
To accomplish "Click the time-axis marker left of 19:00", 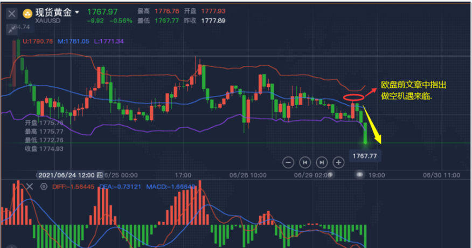I will (359, 175).
